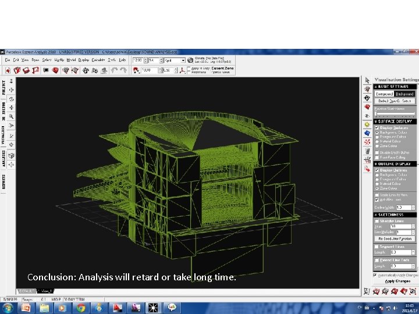This screenshot has height=314, width=419.
Task: Click the Windows Start orb
Action: pyautogui.click(x=8, y=308)
